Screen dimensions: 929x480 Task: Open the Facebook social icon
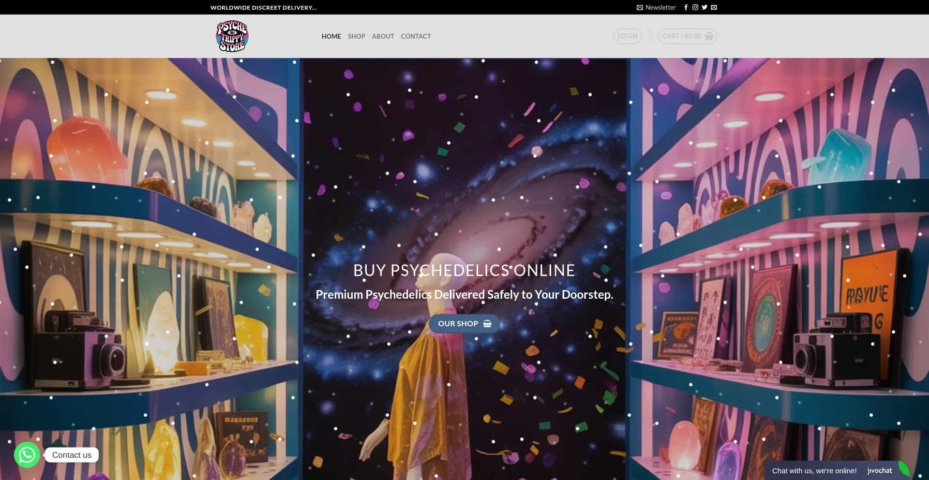[x=686, y=7]
